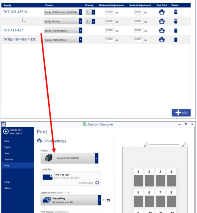Viewport: 197px width, 213px height.
Task: Delete the THTEL-184-483-1-DA row
Action: pos(176,40)
